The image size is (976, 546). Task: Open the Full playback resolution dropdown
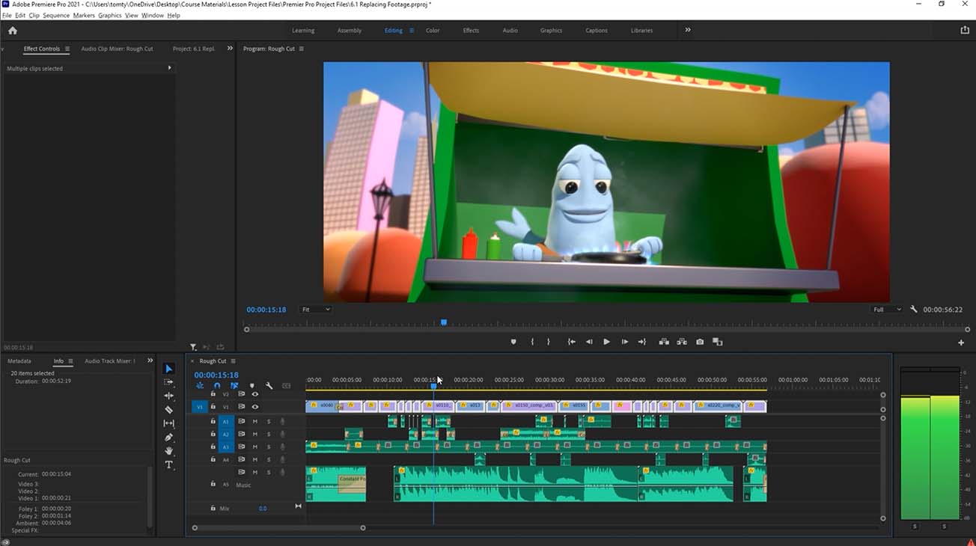click(887, 310)
